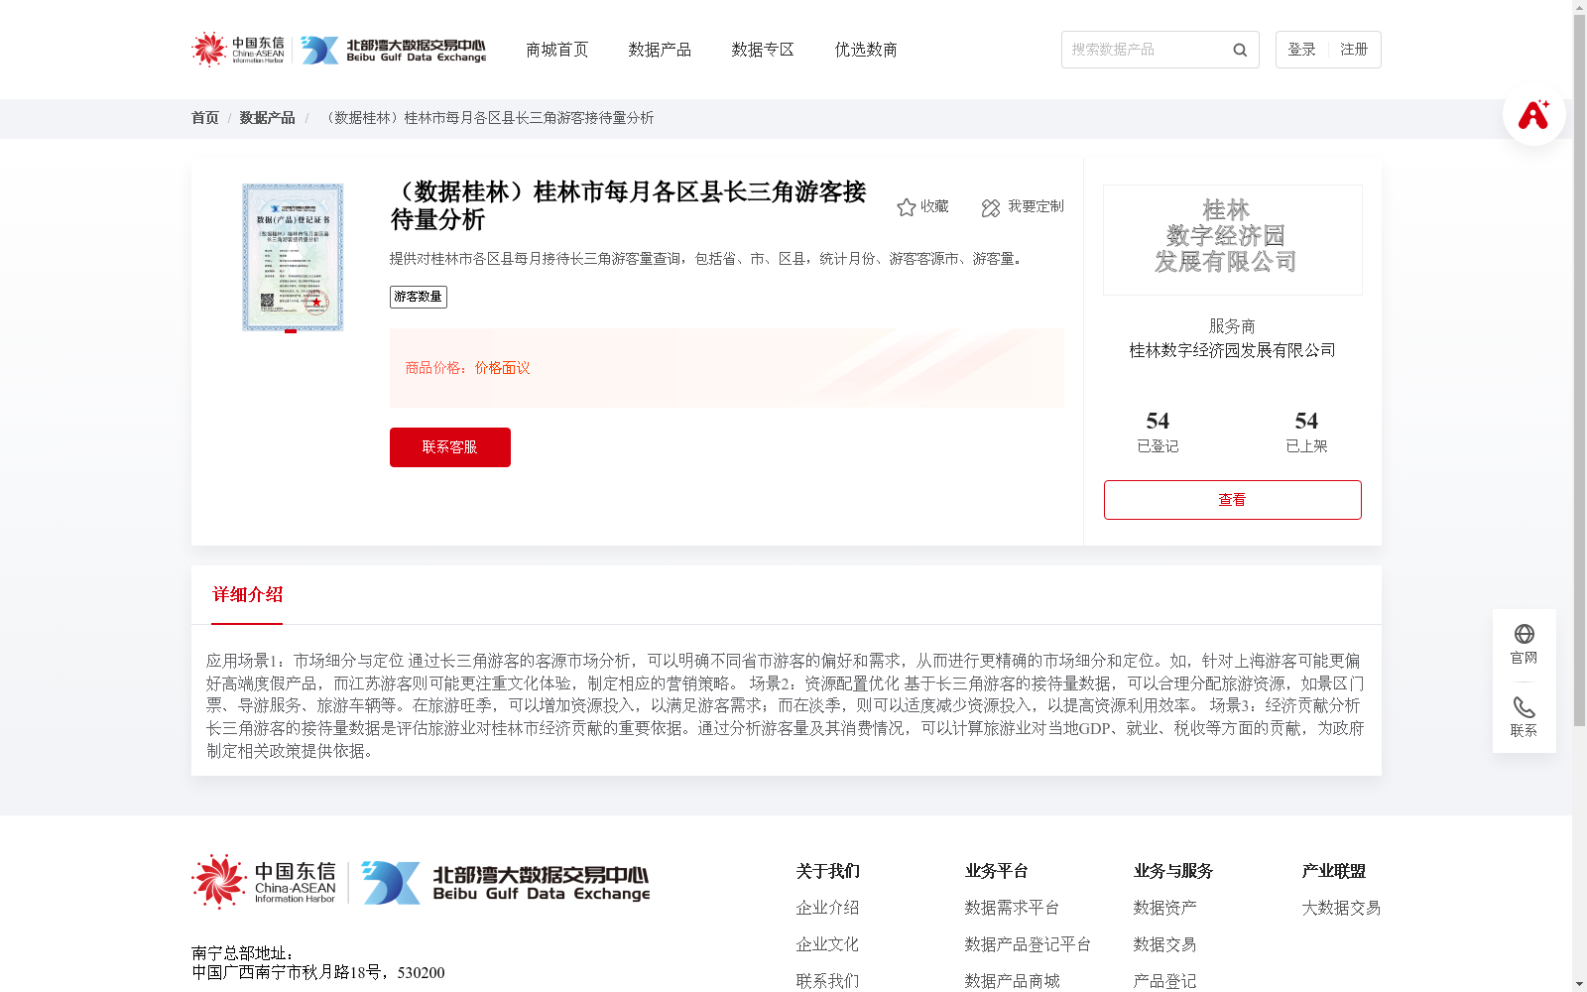The image size is (1587, 992).
Task: Open the official website globe icon
Action: click(x=1525, y=634)
